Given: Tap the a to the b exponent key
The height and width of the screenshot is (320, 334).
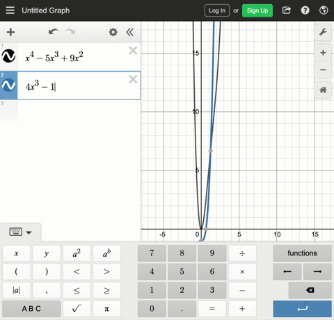Looking at the screenshot, I should coord(106,253).
